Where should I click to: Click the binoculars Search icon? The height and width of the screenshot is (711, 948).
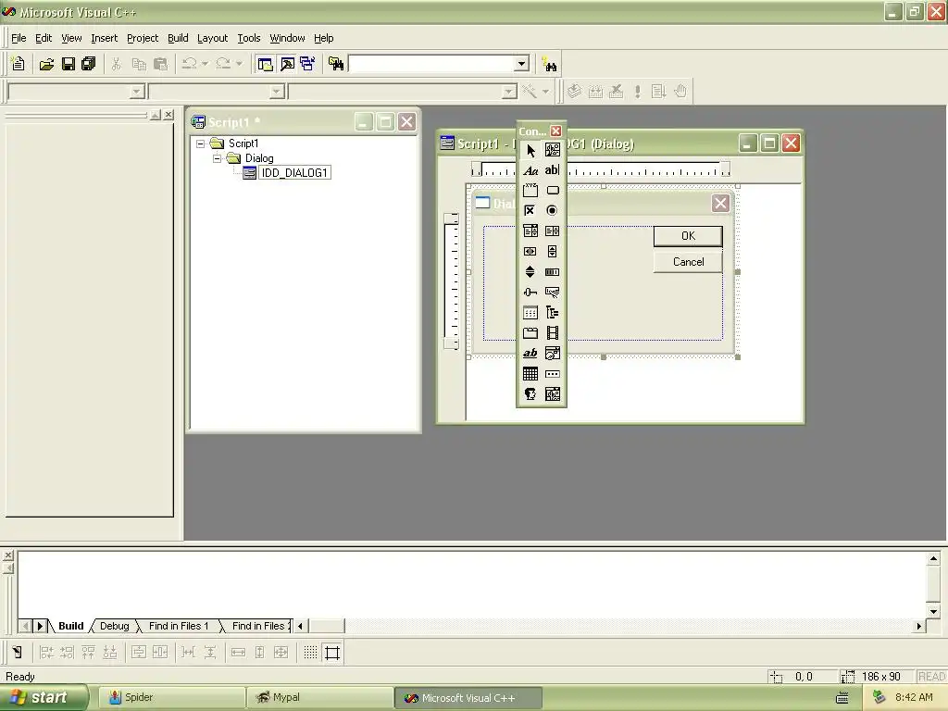click(x=549, y=64)
